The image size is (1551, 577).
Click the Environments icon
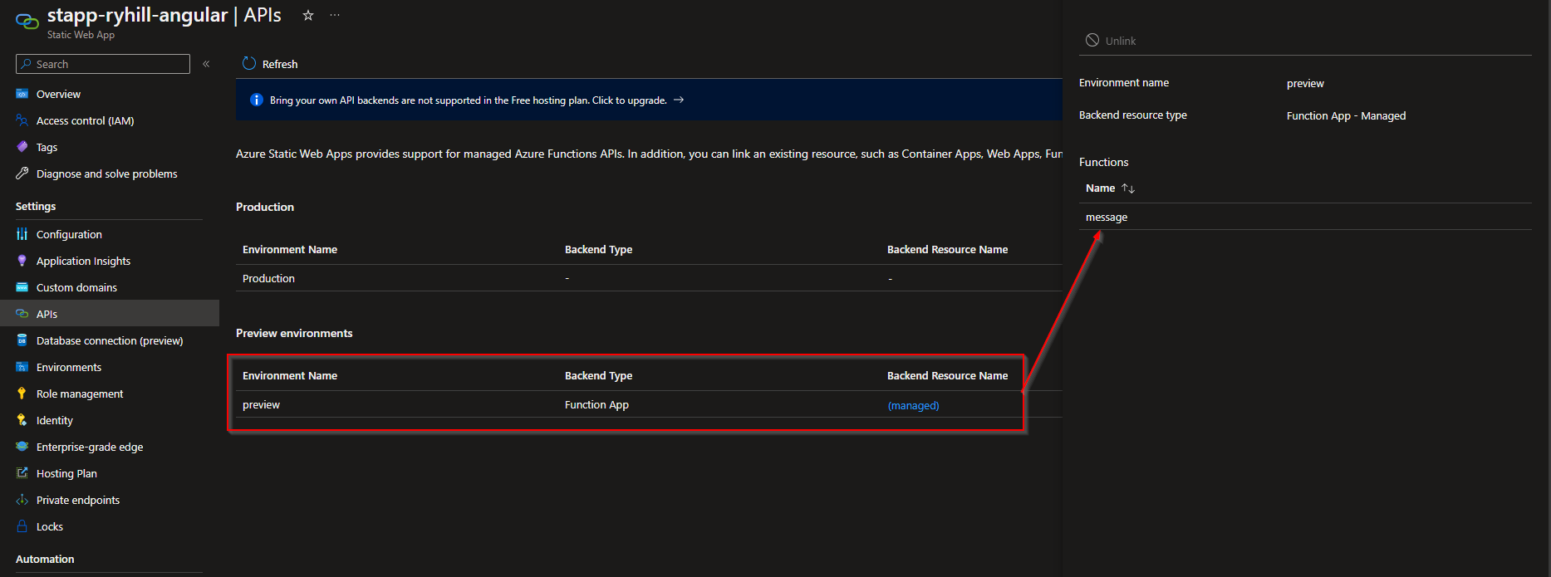[22, 367]
